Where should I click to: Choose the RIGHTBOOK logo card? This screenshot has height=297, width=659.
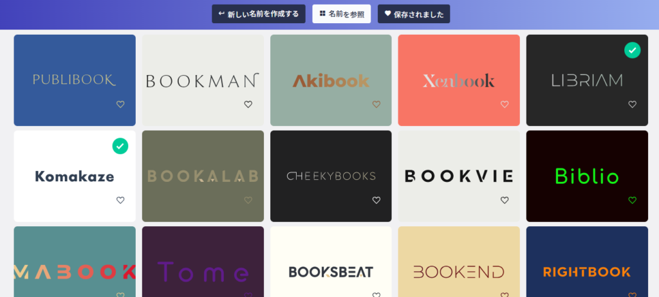tap(587, 262)
